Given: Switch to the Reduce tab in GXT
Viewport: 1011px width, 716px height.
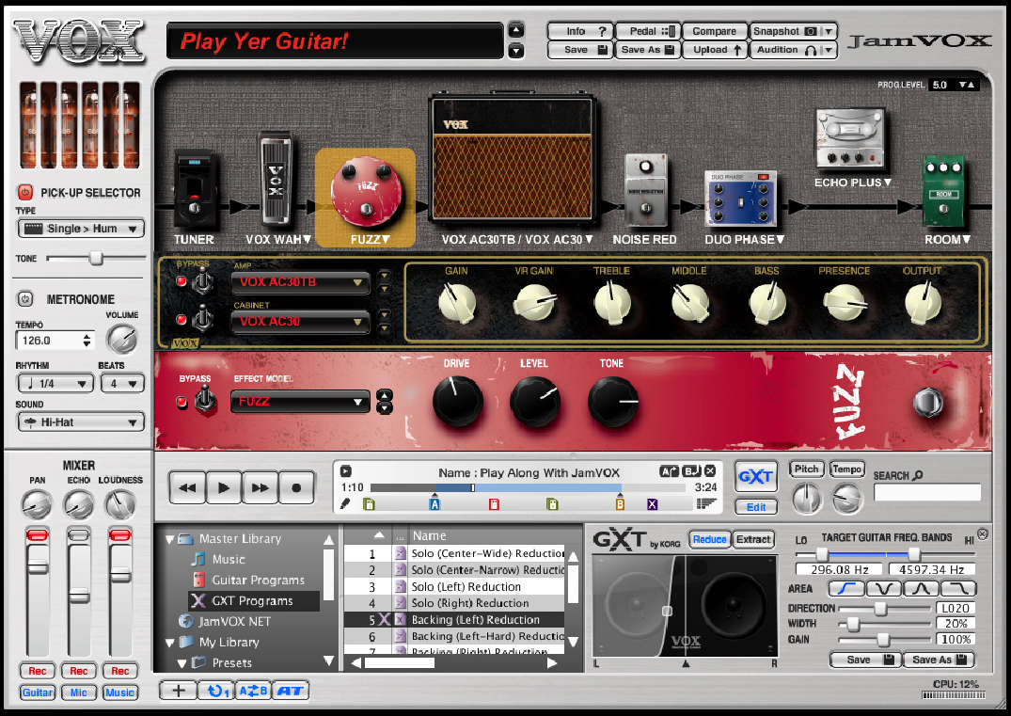Looking at the screenshot, I should (x=710, y=539).
